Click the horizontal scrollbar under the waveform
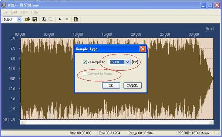 point(117,122)
